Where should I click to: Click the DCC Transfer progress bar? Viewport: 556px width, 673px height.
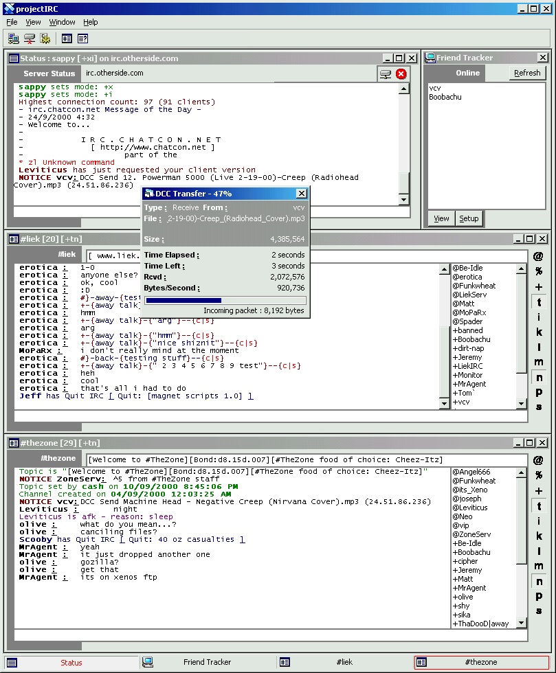(225, 300)
